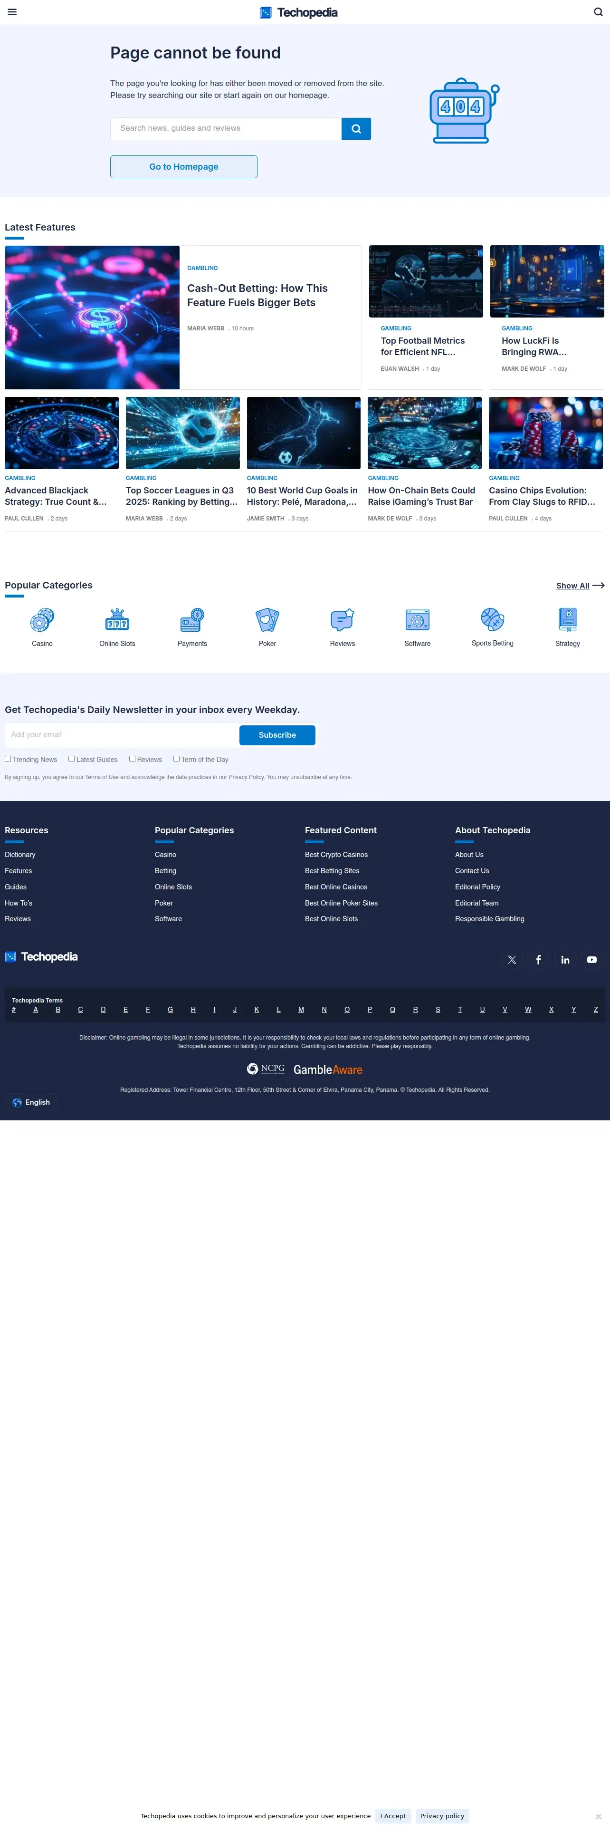Viewport: 610px width, 1831px height.
Task: Enable the Latest Guides checkbox
Action: 71,759
